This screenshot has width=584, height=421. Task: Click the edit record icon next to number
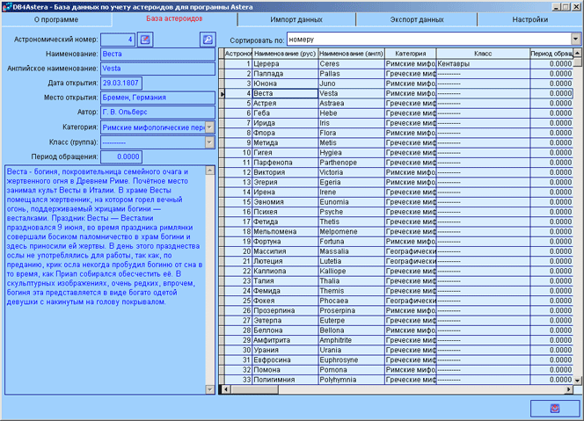tap(145, 40)
